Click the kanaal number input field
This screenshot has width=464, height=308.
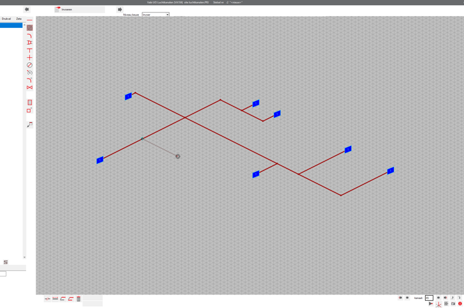(429, 298)
